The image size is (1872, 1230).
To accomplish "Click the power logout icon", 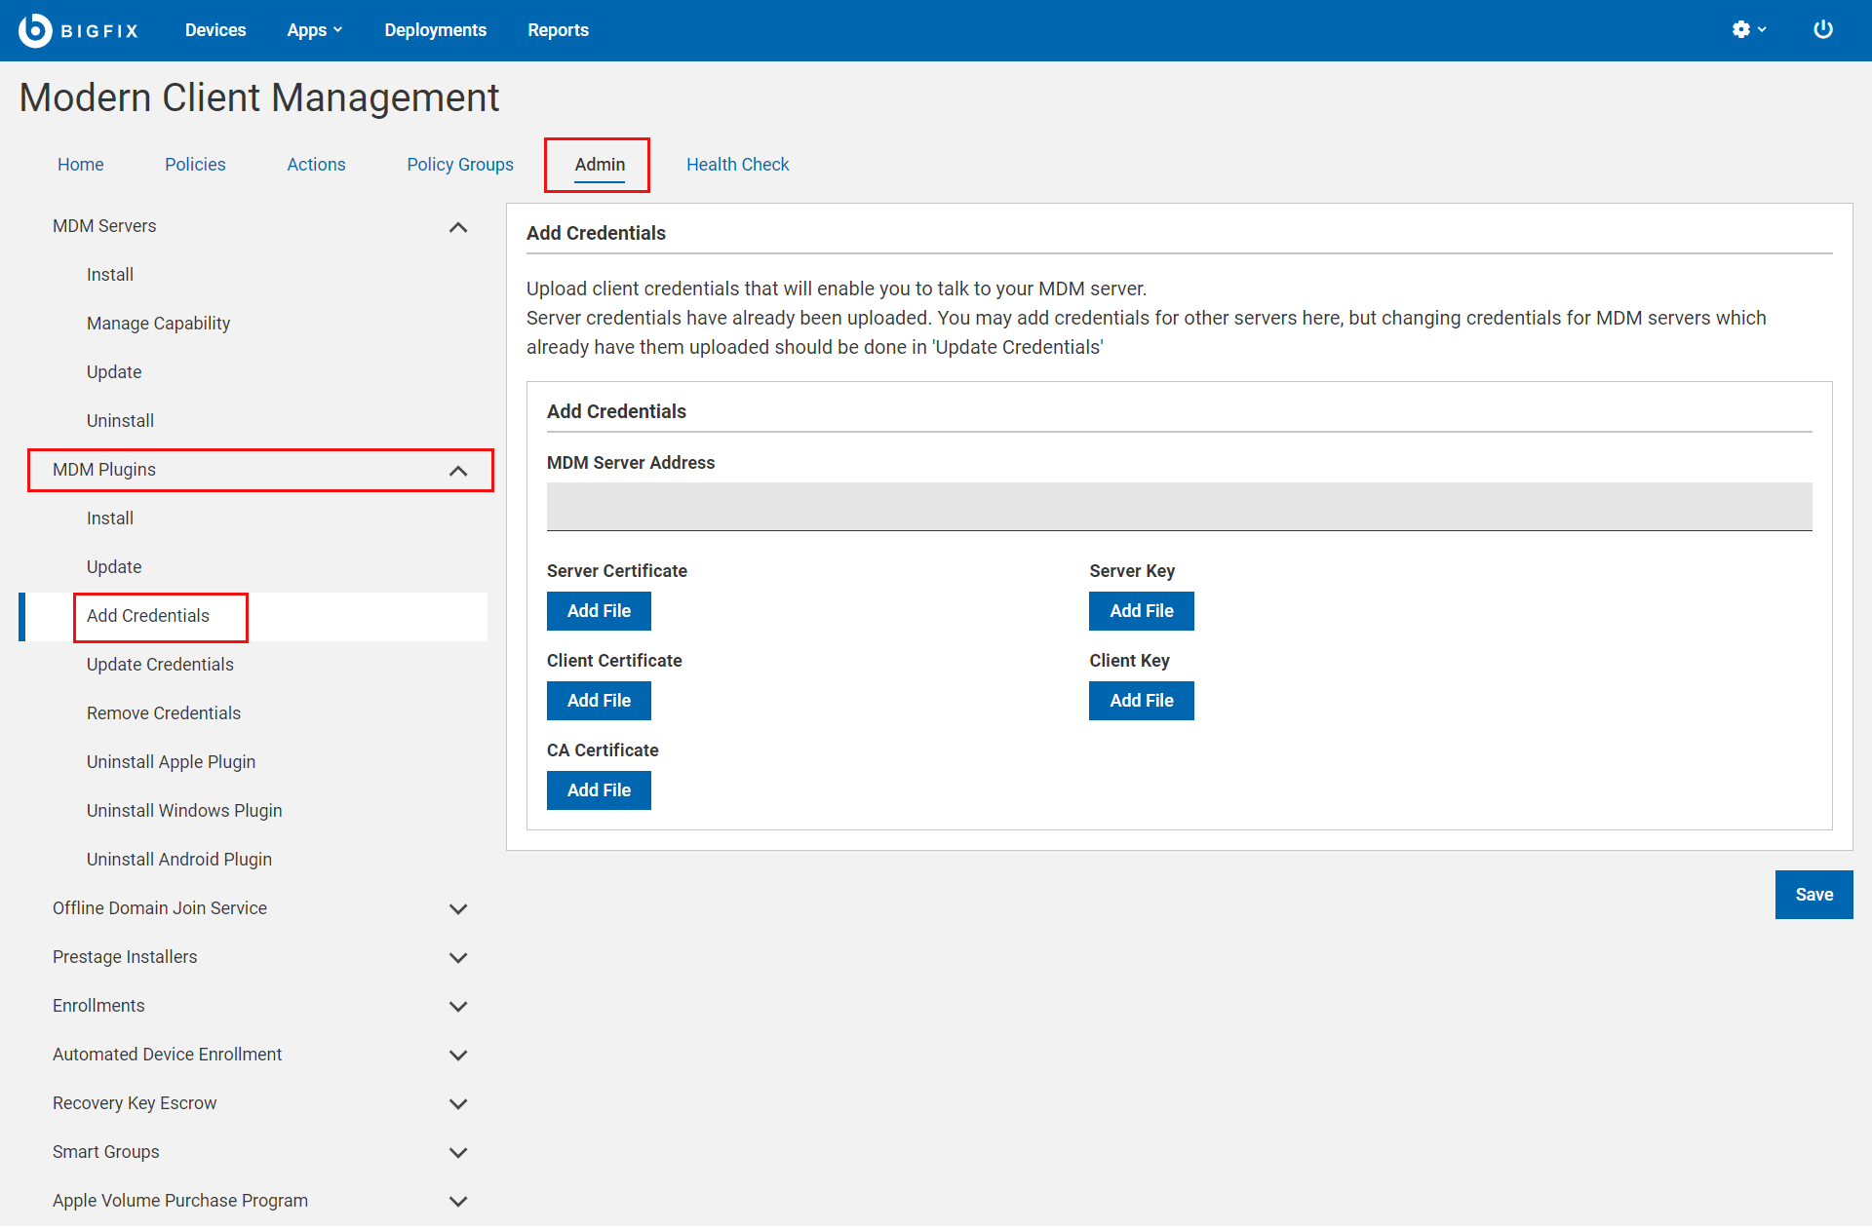I will click(x=1822, y=30).
